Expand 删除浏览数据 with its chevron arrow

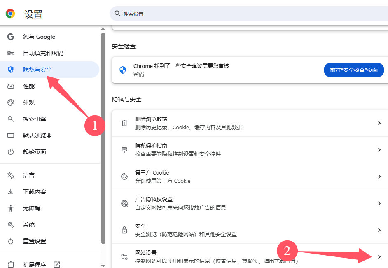pos(379,123)
